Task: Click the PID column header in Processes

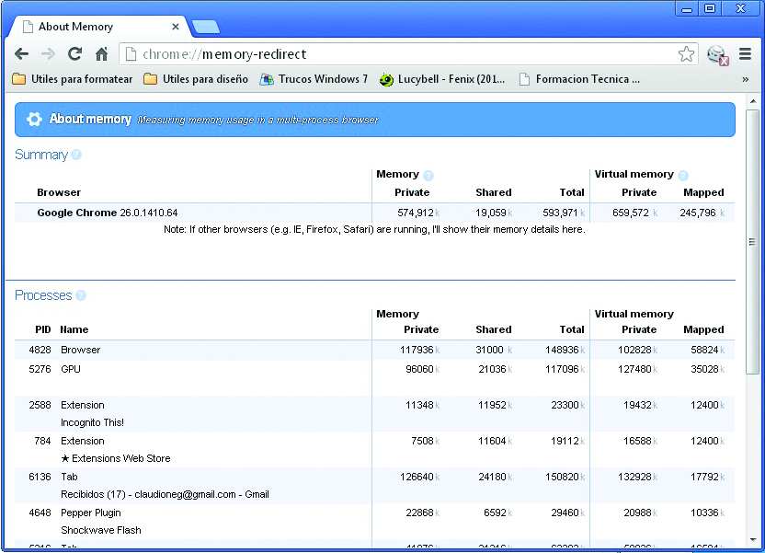Action: tap(43, 329)
